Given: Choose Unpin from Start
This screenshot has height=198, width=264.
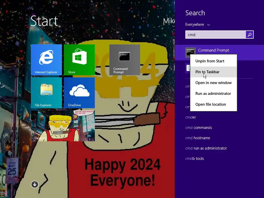Looking at the screenshot, I should pos(213,61).
